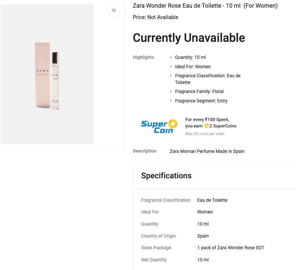Click the Sales Package value text
This screenshot has height=270, width=296.
231,248
